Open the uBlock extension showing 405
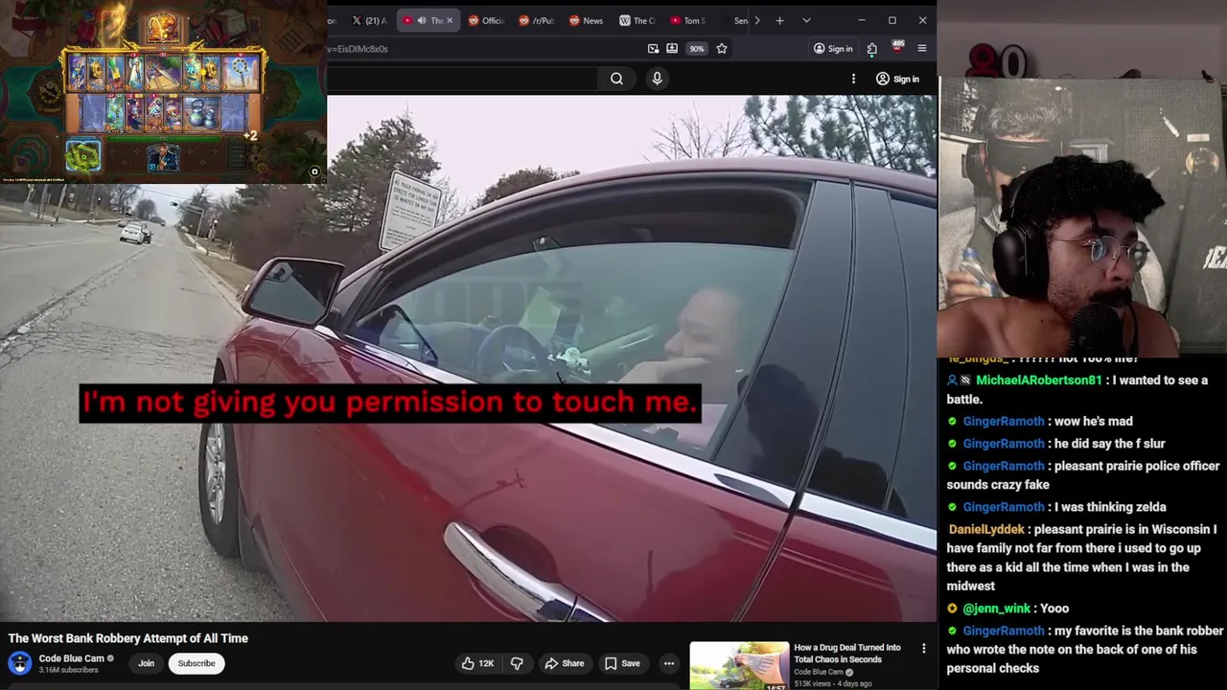 tap(897, 48)
